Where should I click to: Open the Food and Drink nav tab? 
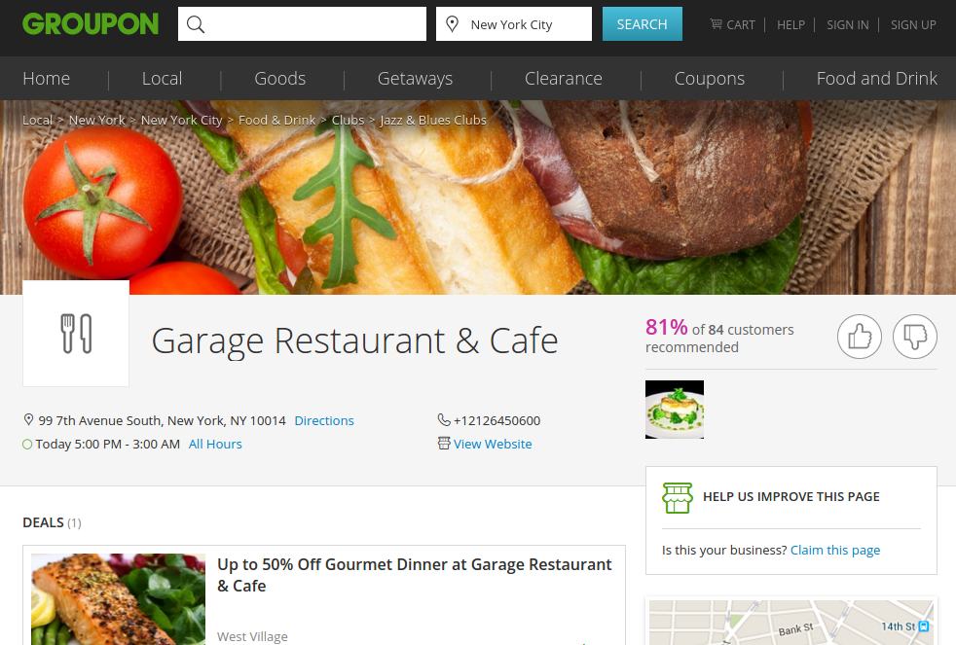877,79
